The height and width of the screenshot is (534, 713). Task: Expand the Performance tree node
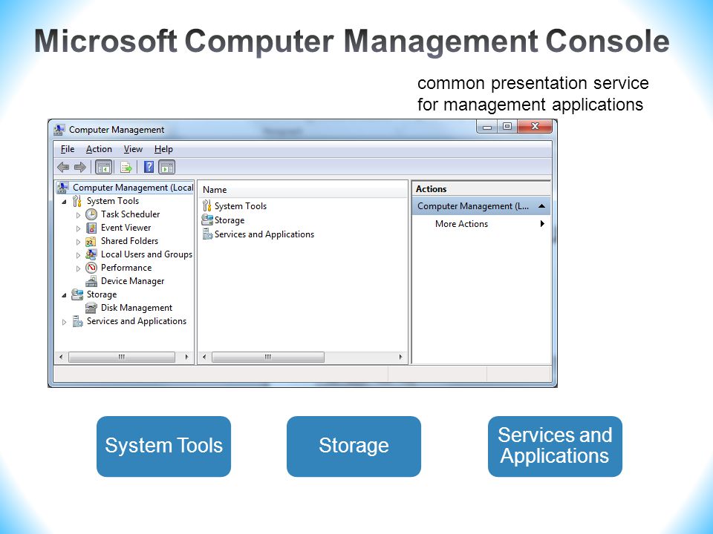78,268
